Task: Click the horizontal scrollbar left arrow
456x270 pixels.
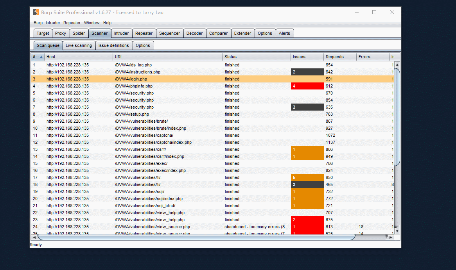Action: point(34,238)
